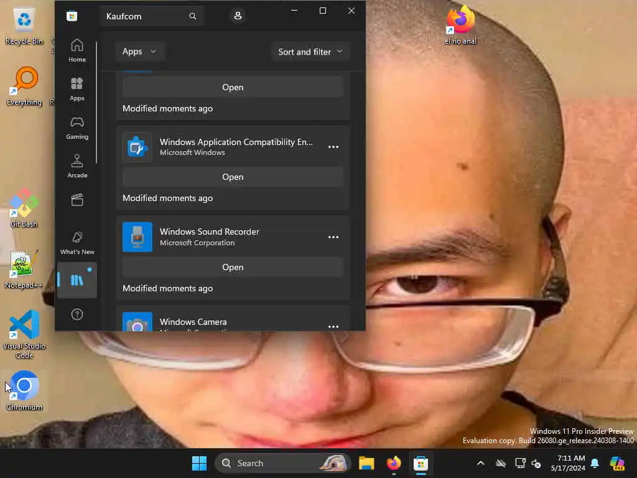Click the Microsoft Store logo icon
Screen dimensions: 637x478
pos(72,16)
